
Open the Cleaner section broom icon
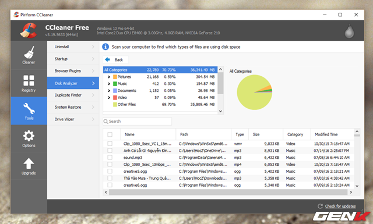point(29,52)
